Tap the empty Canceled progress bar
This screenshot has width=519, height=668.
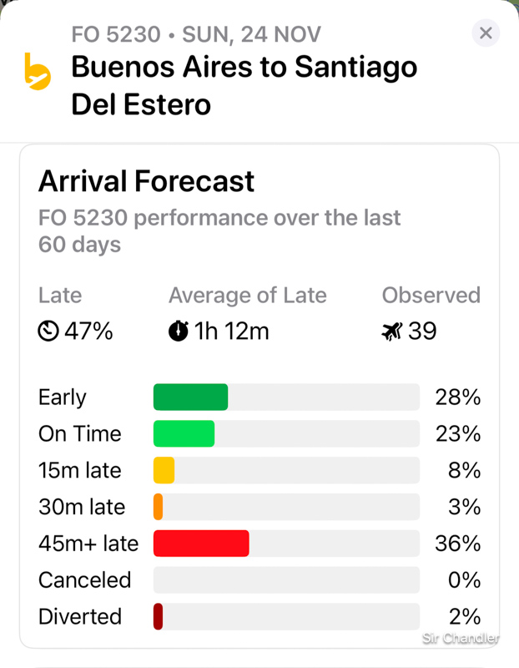(286, 580)
